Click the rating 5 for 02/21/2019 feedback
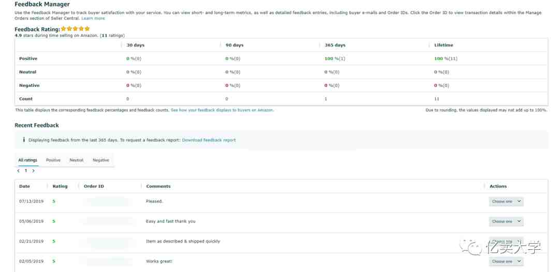The image size is (559, 272). pyautogui.click(x=54, y=241)
